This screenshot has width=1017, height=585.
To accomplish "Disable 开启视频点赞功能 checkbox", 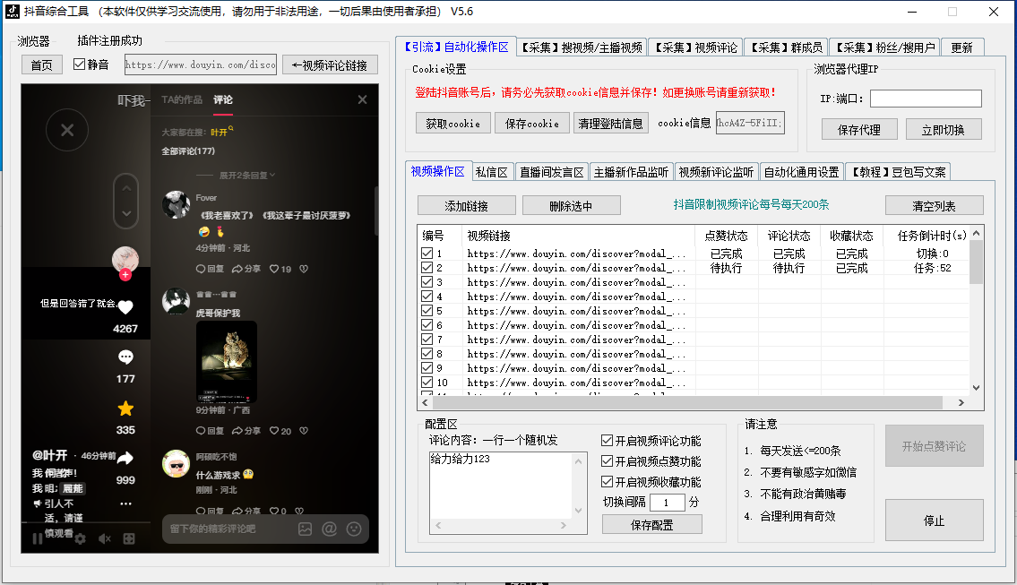I will (x=608, y=461).
